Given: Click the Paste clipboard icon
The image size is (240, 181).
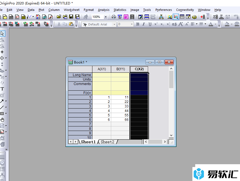Looking at the screenshot, I should coord(71,24).
